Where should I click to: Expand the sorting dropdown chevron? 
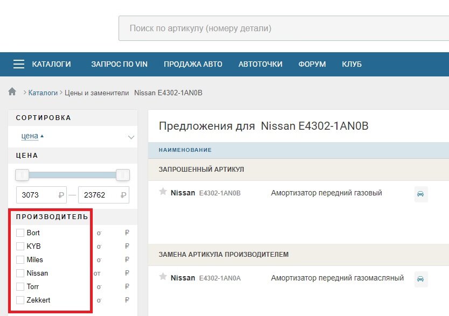click(x=131, y=137)
